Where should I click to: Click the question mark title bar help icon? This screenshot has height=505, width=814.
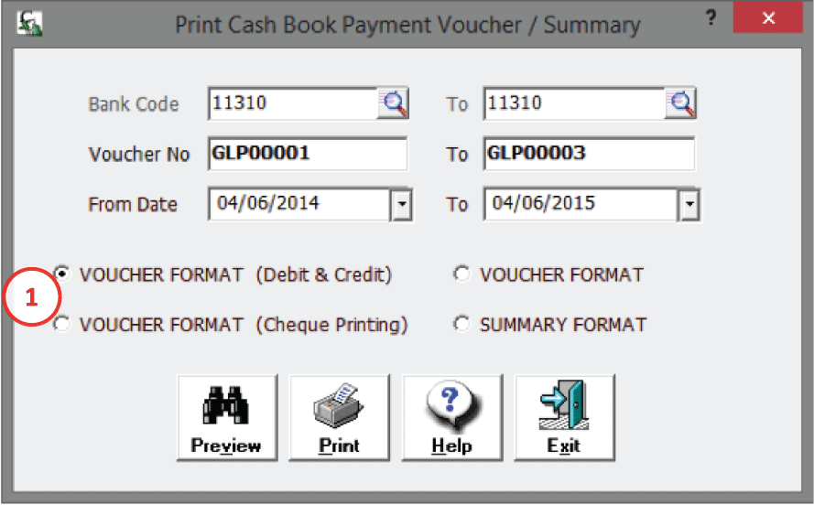coord(711,17)
